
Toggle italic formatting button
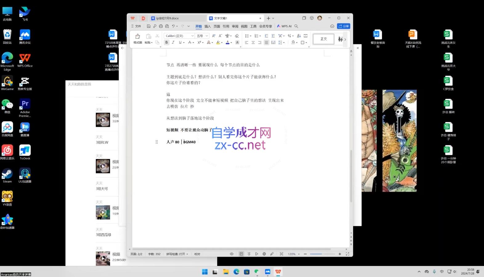(x=173, y=42)
